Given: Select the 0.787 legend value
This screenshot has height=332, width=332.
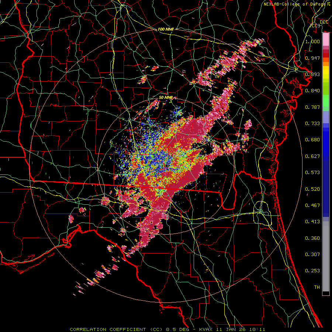Looking at the screenshot, I should tap(312, 107).
